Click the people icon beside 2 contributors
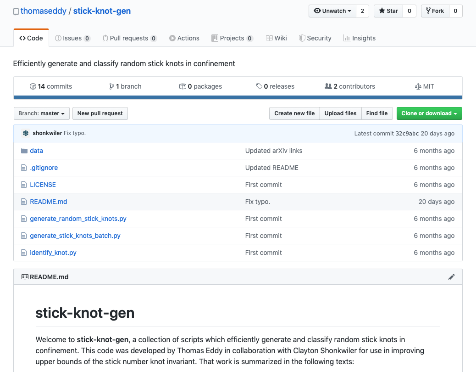The image size is (476, 372). click(328, 86)
